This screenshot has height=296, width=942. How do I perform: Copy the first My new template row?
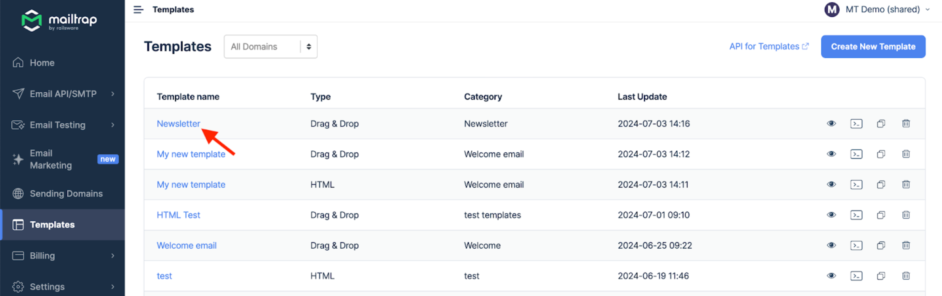pos(881,155)
